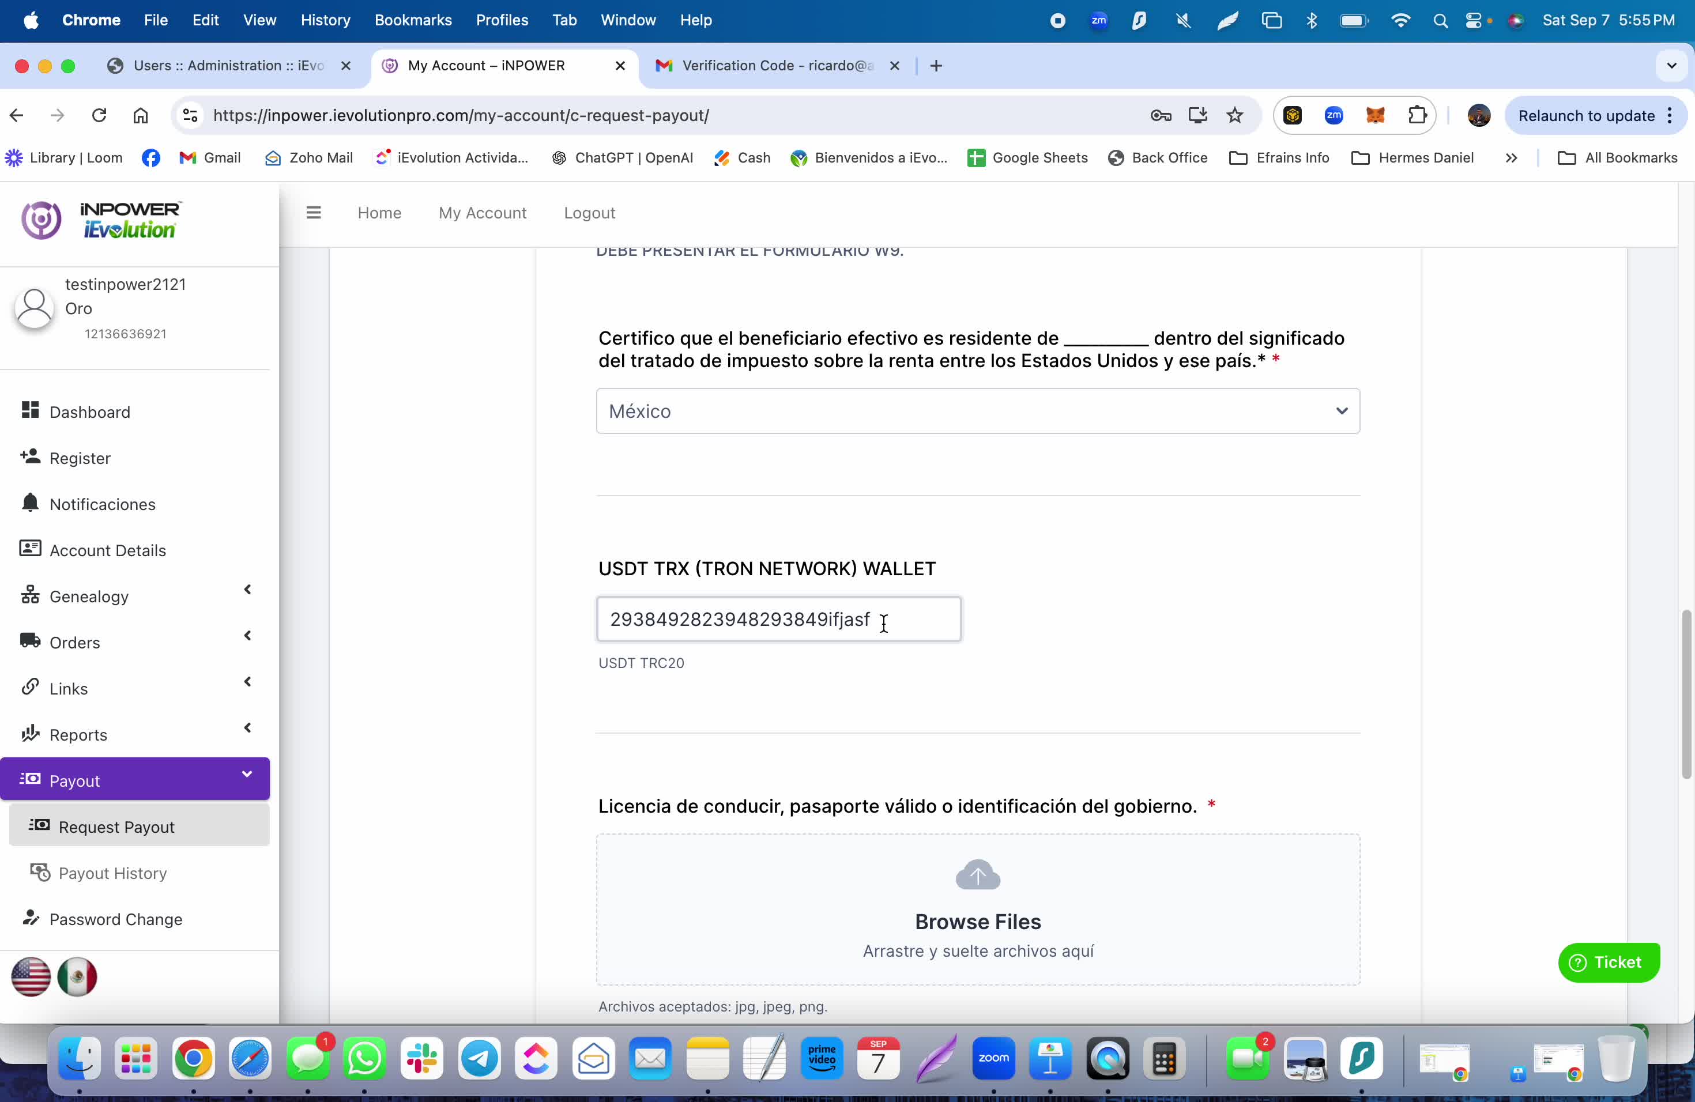Expand the Reports sidebar section

247,727
